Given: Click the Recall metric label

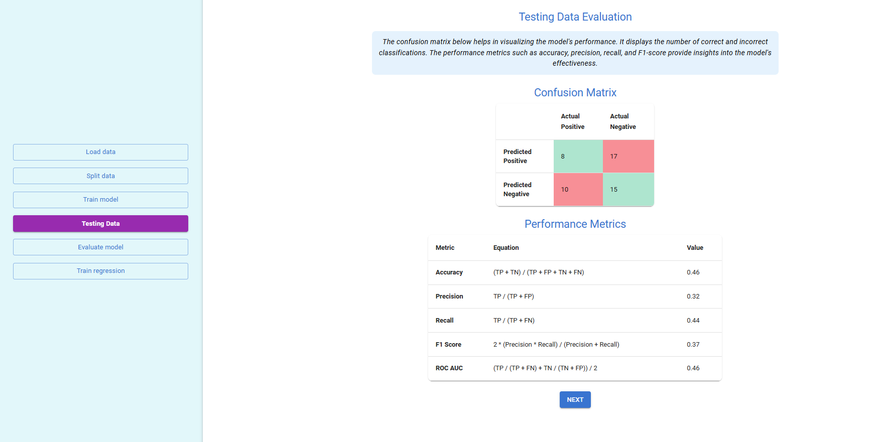Looking at the screenshot, I should click(x=445, y=321).
